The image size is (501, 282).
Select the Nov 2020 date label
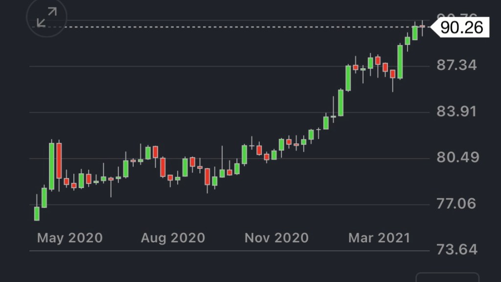click(276, 238)
